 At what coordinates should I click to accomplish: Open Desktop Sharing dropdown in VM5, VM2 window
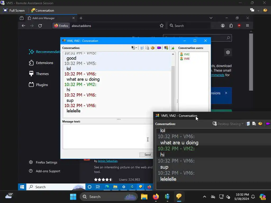tap(228, 124)
